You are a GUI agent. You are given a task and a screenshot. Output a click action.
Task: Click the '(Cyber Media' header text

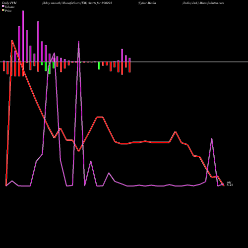coord(147,3)
